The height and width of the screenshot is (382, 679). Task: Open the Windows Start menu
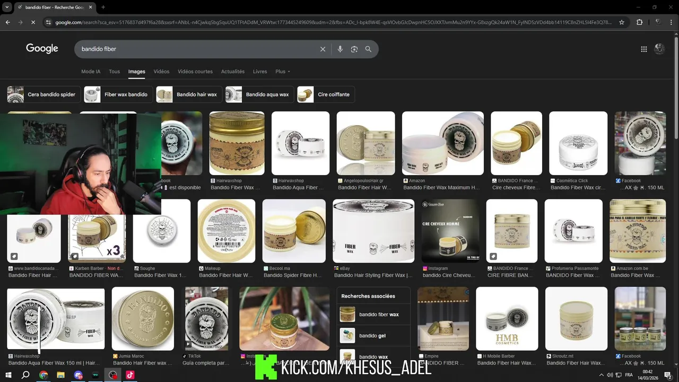(9, 375)
